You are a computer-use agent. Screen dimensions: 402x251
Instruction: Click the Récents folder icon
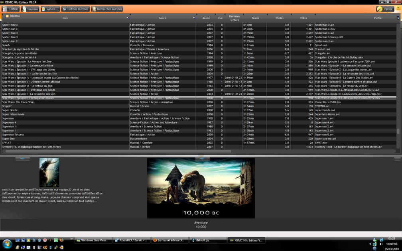click(8, 16)
